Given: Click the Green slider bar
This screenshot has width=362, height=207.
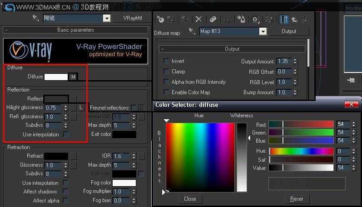Looking at the screenshot, I should tap(301, 132).
